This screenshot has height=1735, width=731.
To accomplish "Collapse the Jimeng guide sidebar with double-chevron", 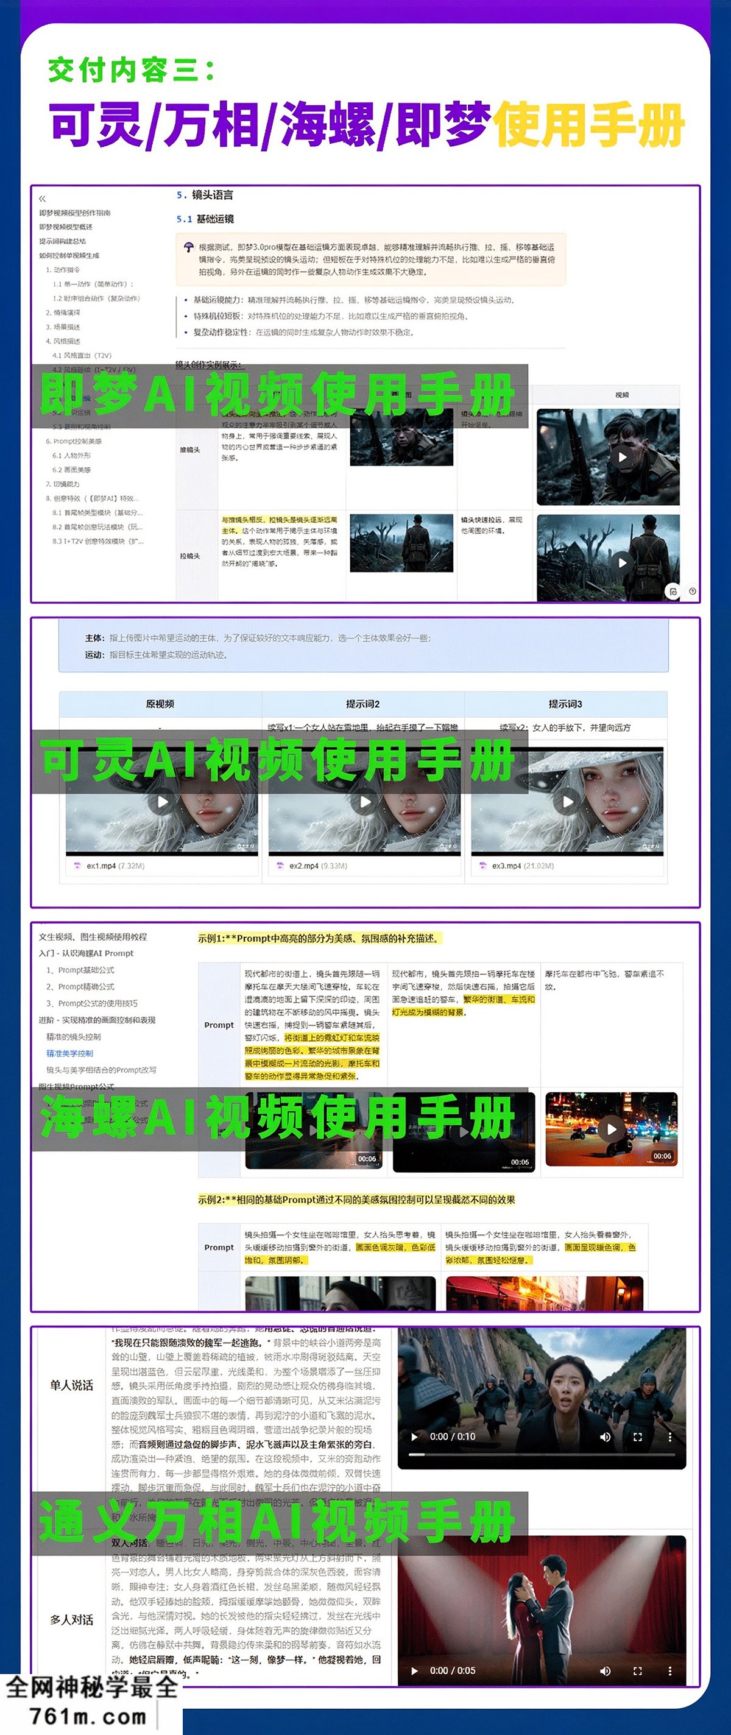I will tap(43, 198).
